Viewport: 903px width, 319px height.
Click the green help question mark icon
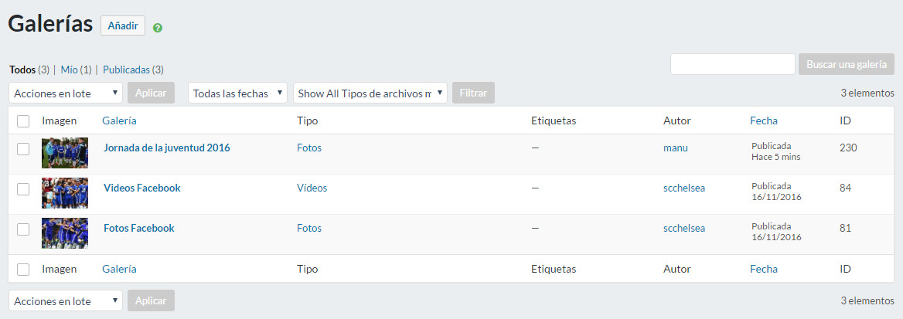pos(158,28)
